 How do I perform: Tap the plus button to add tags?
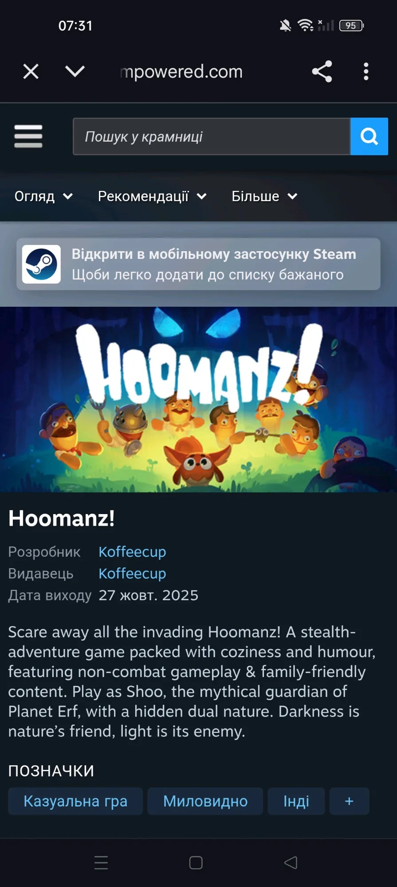(349, 801)
